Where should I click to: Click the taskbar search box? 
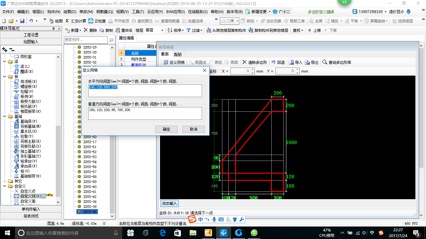coord(68,233)
